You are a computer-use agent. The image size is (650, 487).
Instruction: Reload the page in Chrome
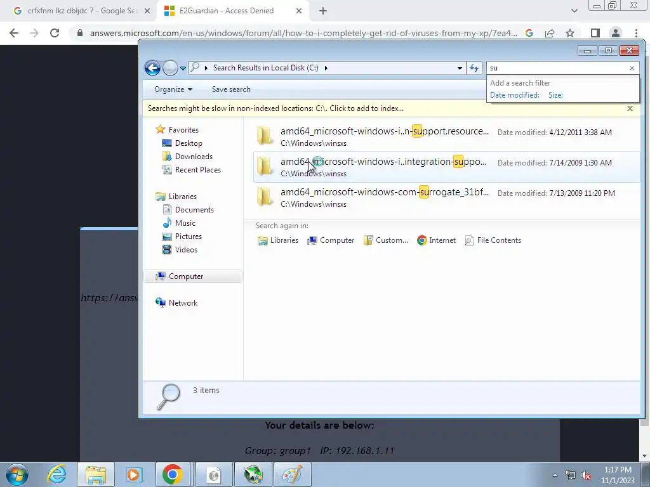tap(55, 33)
